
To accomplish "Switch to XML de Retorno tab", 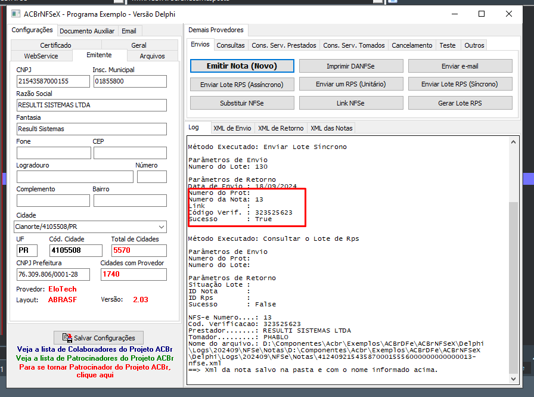I will point(281,128).
